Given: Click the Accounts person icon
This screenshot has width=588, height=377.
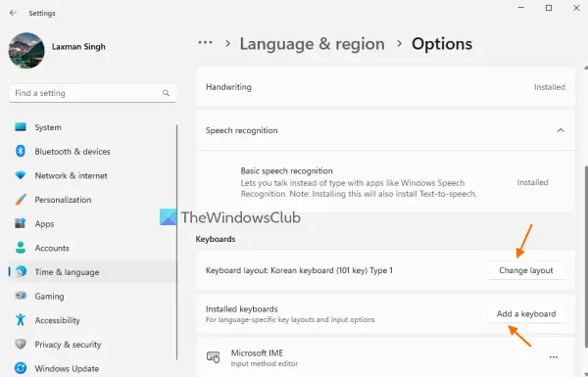Looking at the screenshot, I should coord(21,248).
